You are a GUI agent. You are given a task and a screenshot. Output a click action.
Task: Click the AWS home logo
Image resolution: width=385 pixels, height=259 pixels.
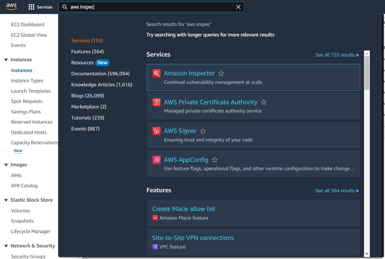(x=11, y=7)
